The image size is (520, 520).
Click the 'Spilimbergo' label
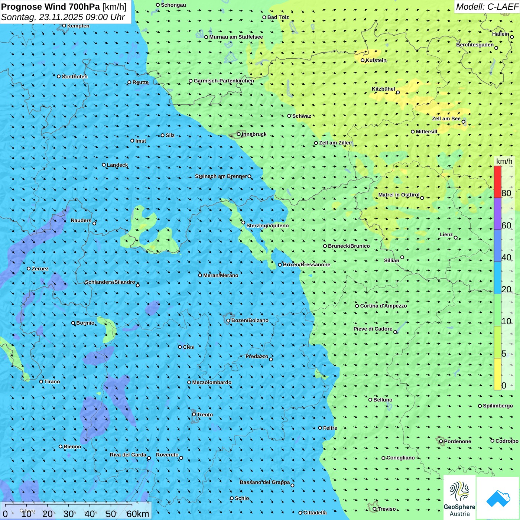[x=498, y=406]
